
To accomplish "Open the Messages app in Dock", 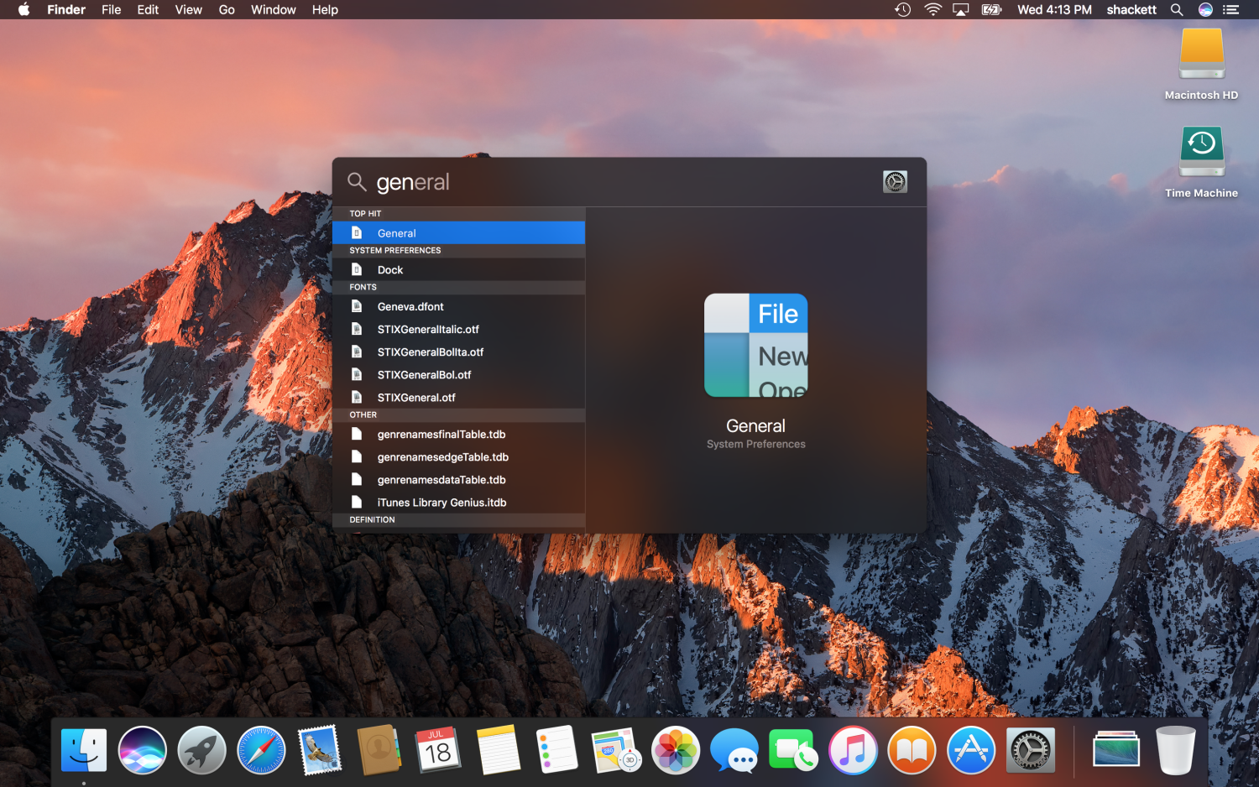I will coord(734,749).
